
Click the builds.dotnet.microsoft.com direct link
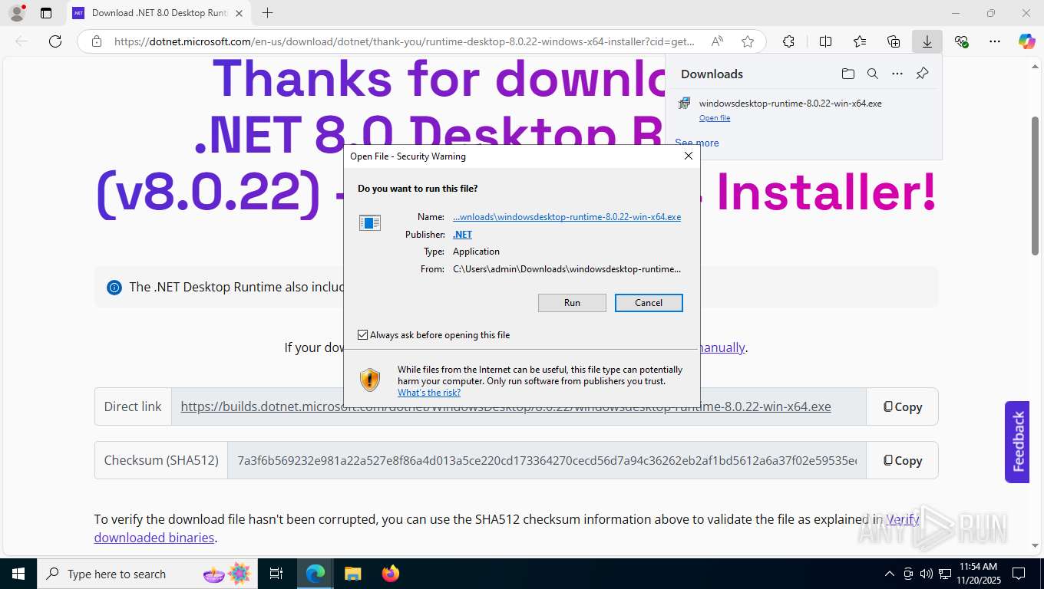click(x=506, y=407)
